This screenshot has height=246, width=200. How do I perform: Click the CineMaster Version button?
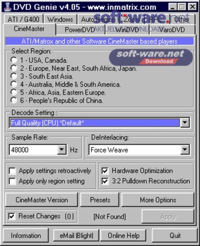coord(42,200)
